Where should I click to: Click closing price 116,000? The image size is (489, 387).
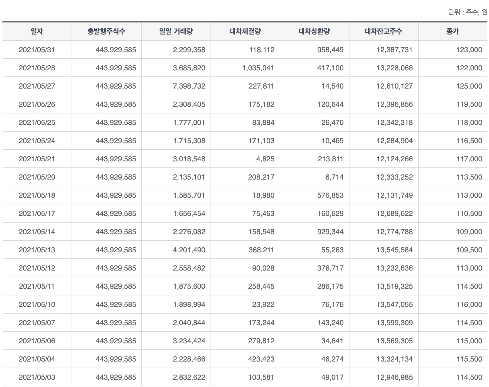[469, 305]
